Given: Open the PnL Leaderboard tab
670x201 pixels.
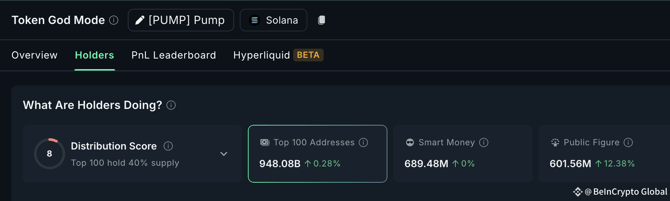Looking at the screenshot, I should [x=174, y=55].
